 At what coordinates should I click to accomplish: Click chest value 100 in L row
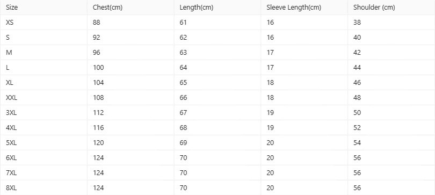pyautogui.click(x=98, y=68)
